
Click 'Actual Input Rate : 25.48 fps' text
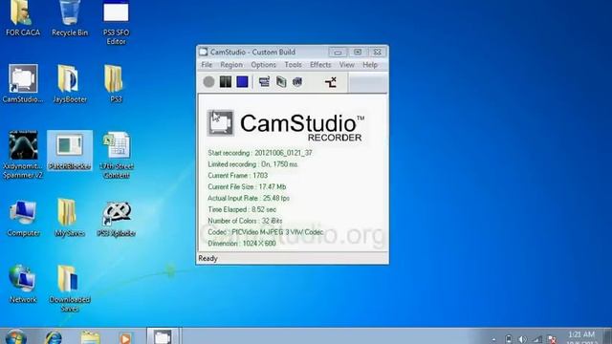249,198
